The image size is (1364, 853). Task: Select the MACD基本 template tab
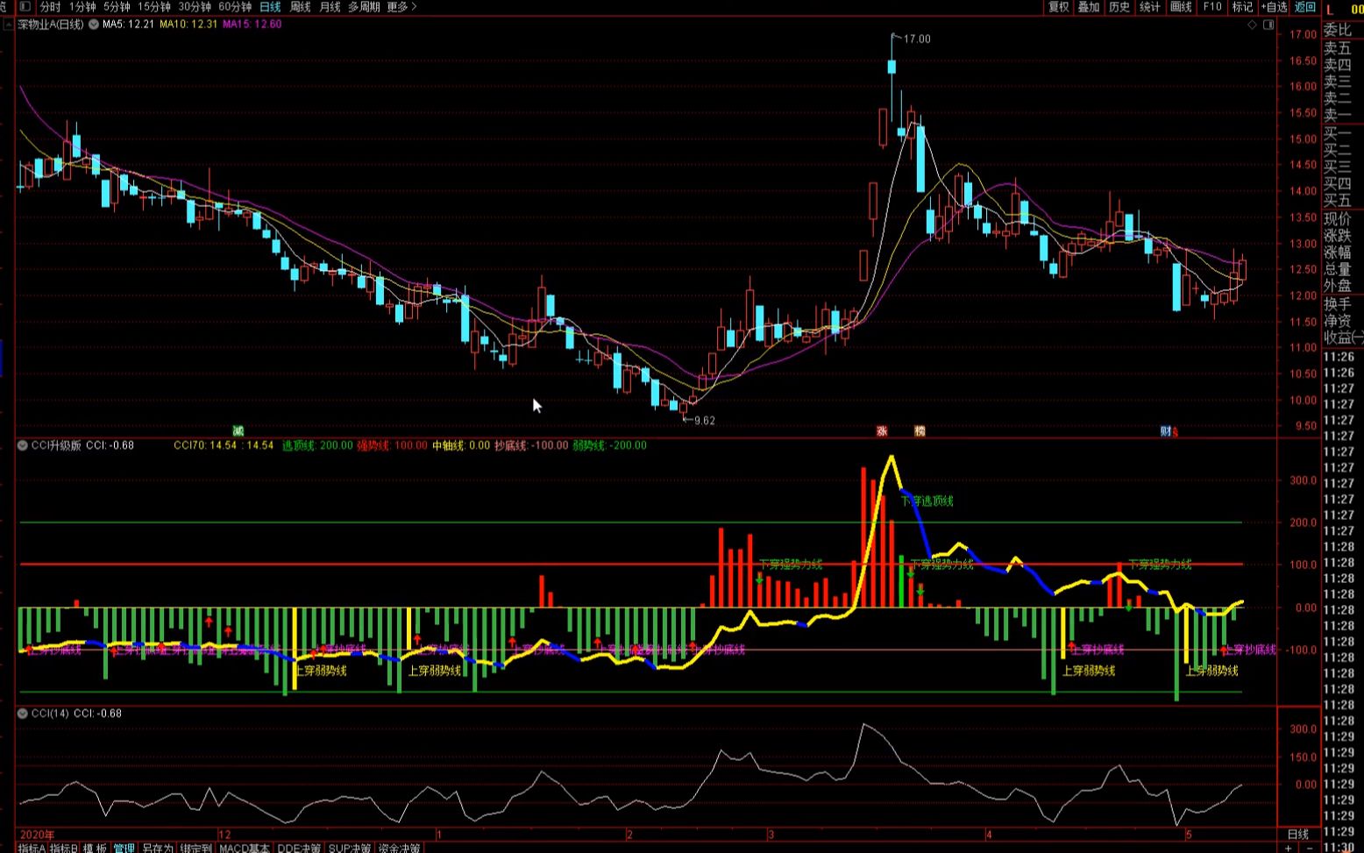pos(245,848)
